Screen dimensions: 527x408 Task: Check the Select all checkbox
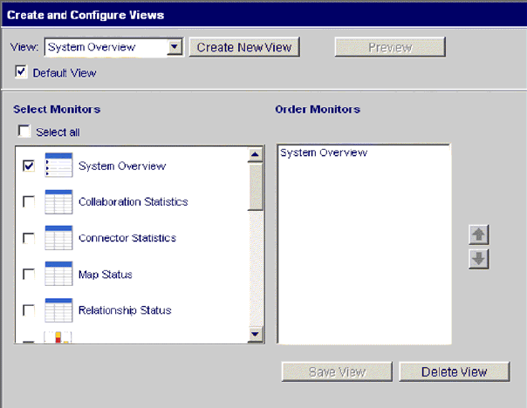point(25,132)
